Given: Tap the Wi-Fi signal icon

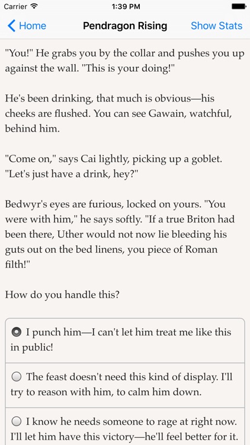Looking at the screenshot, I should (x=34, y=7).
